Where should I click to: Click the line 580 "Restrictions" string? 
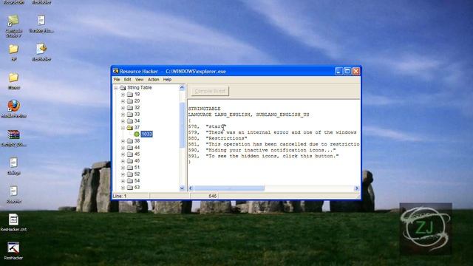[227, 138]
